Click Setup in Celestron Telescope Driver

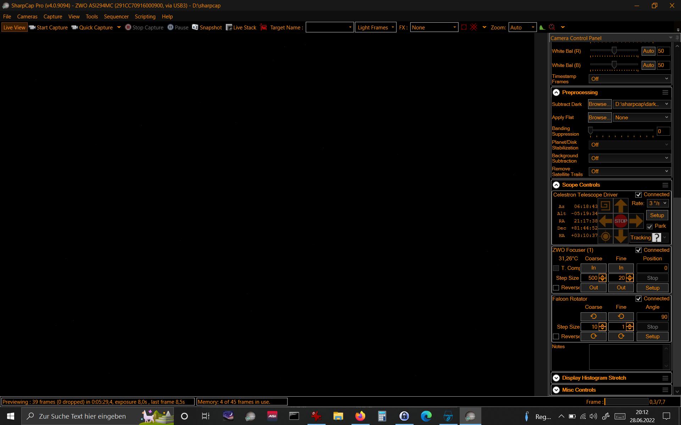pyautogui.click(x=657, y=215)
